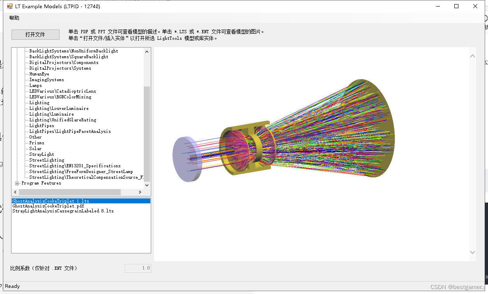Click the down arrow of the preview pane scrollbar
The width and height of the screenshot is (488, 294).
(472, 253)
